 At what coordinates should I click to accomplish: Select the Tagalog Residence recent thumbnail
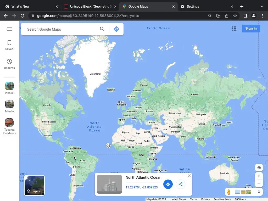pos(9,122)
